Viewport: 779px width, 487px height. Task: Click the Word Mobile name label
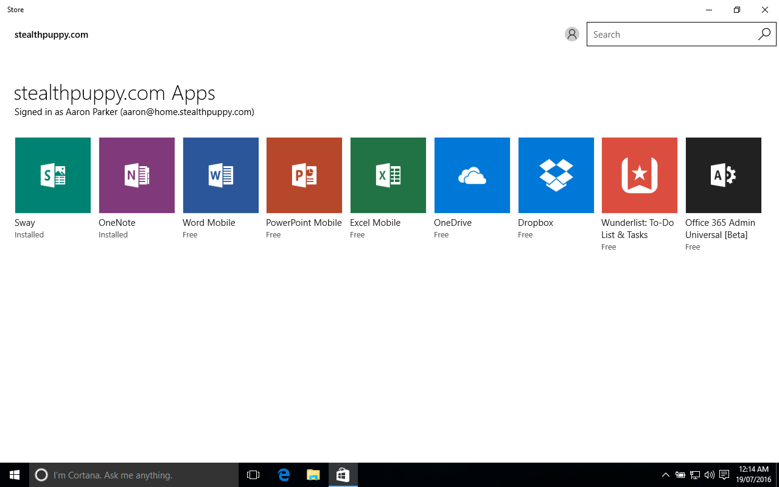click(209, 223)
